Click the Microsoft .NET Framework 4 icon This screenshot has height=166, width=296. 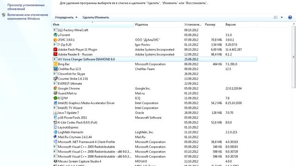pos(55,142)
